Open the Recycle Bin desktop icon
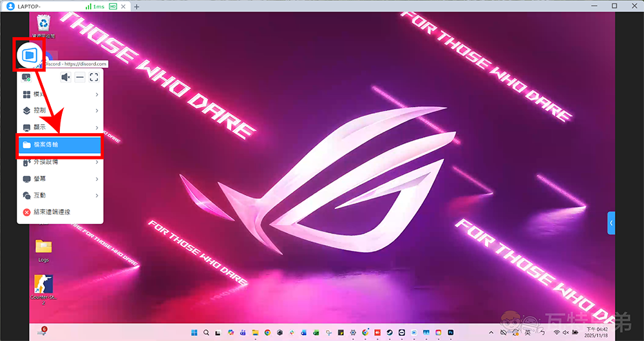 [43, 26]
